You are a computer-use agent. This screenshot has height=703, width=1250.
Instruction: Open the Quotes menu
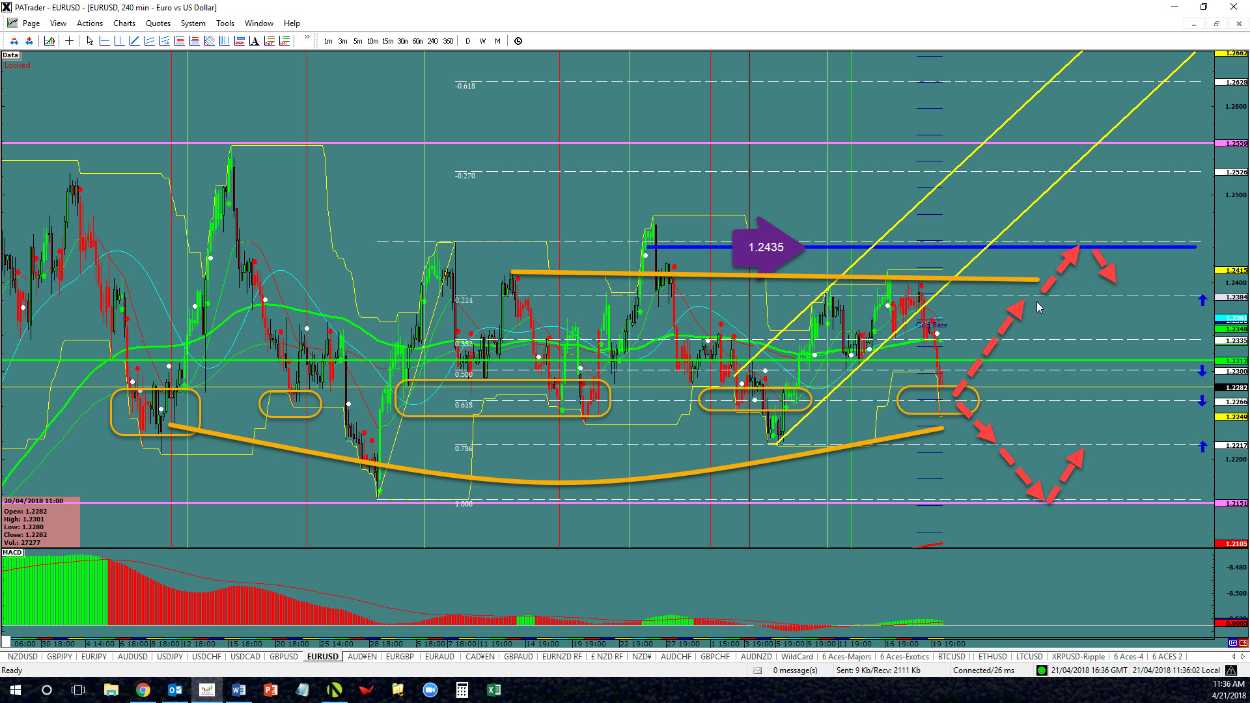pos(158,23)
